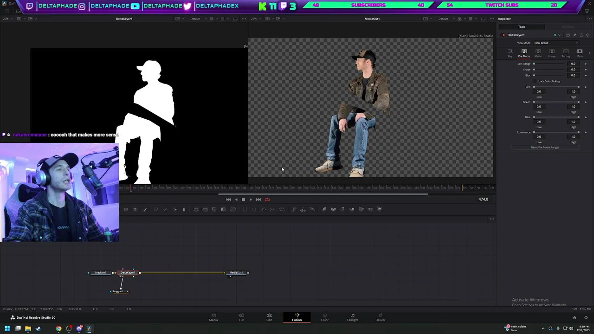The width and height of the screenshot is (594, 334).
Task: Add an Ellipse mask tool from toolbar
Action: 254,209
